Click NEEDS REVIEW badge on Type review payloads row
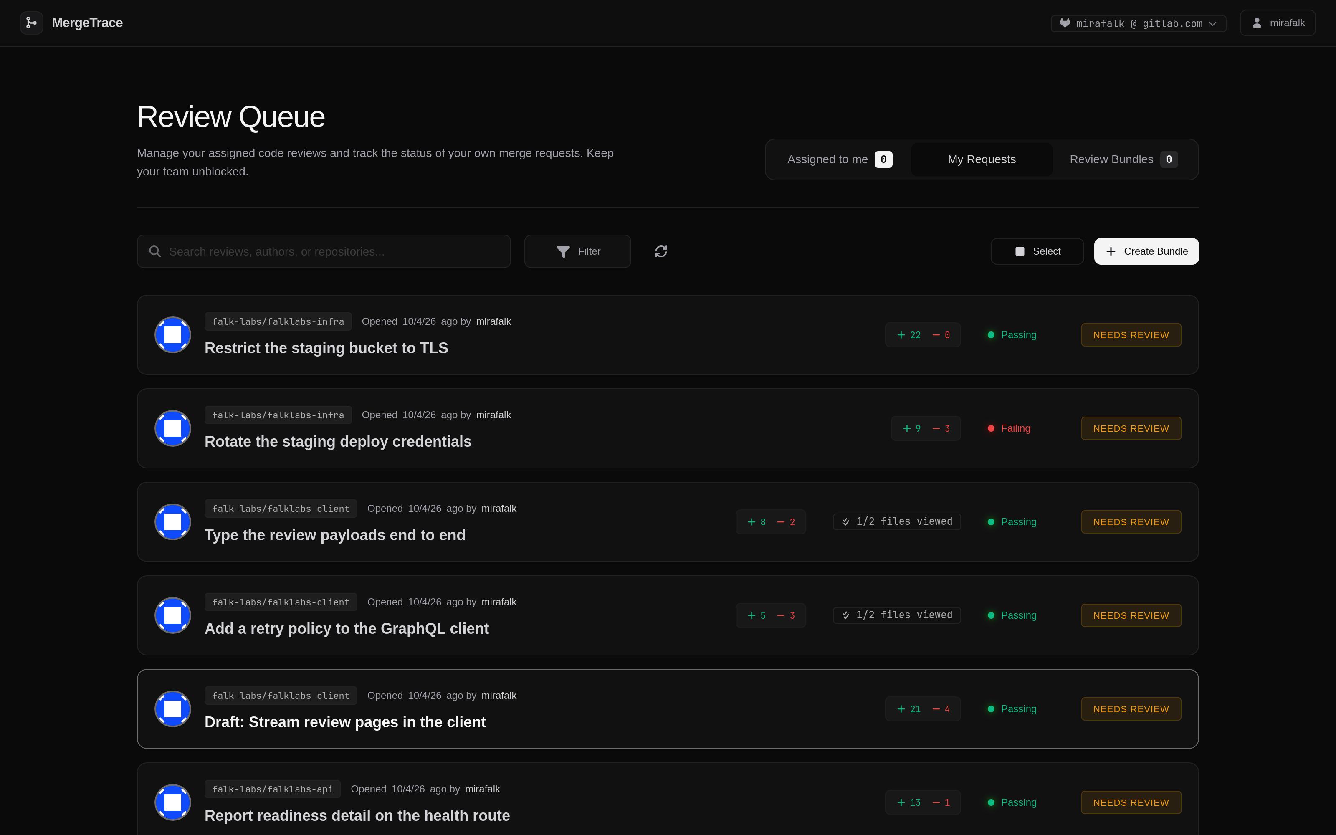The width and height of the screenshot is (1336, 835). (x=1131, y=522)
